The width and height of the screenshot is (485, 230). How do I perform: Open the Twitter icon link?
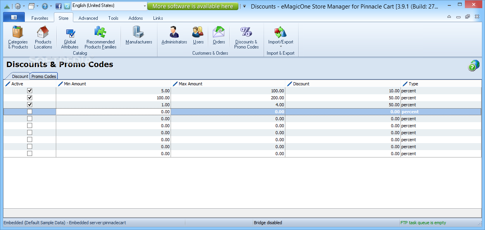pos(67,6)
